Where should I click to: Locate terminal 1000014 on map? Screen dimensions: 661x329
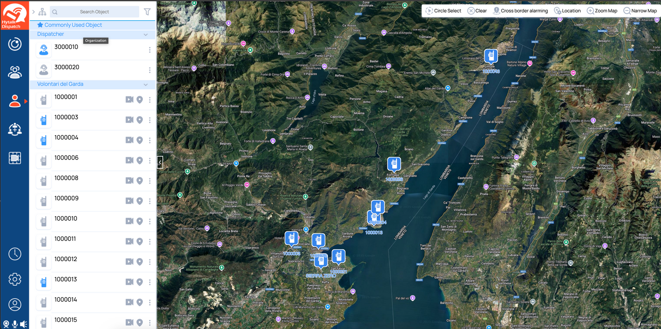coord(140,302)
